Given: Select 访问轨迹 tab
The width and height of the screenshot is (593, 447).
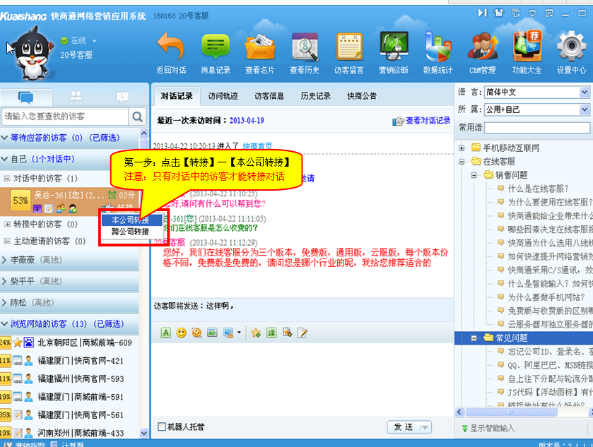Looking at the screenshot, I should 223,96.
